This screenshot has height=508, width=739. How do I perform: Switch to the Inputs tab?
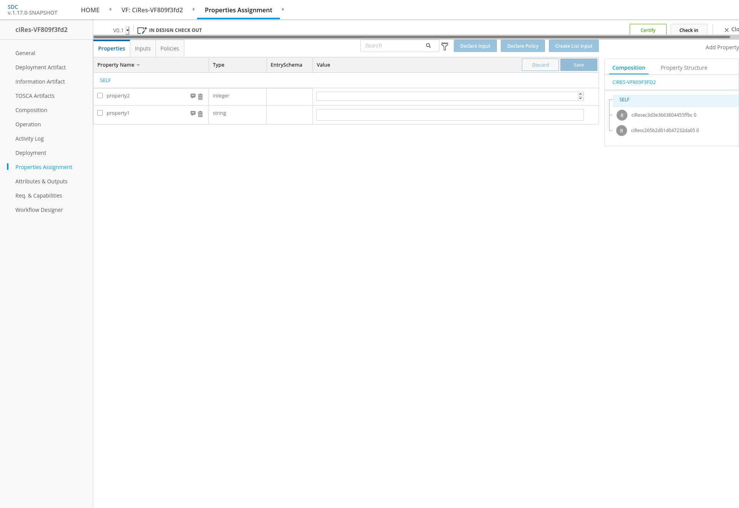[143, 49]
